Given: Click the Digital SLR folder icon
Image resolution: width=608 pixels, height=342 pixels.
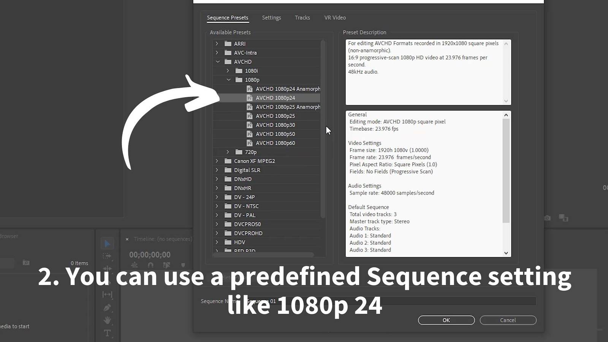Looking at the screenshot, I should pos(228,170).
